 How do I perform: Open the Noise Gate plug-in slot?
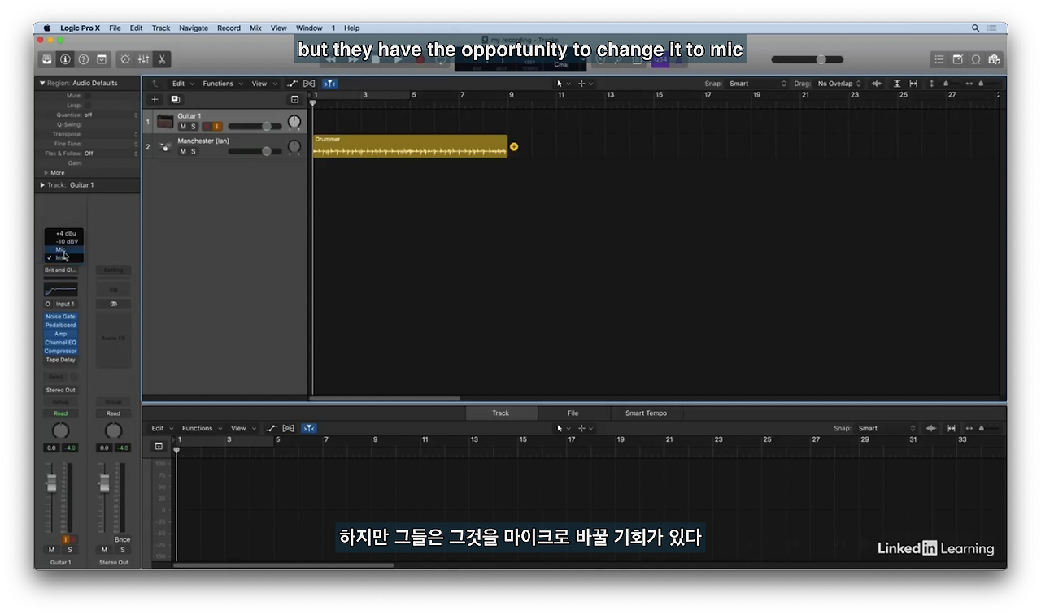click(x=60, y=317)
